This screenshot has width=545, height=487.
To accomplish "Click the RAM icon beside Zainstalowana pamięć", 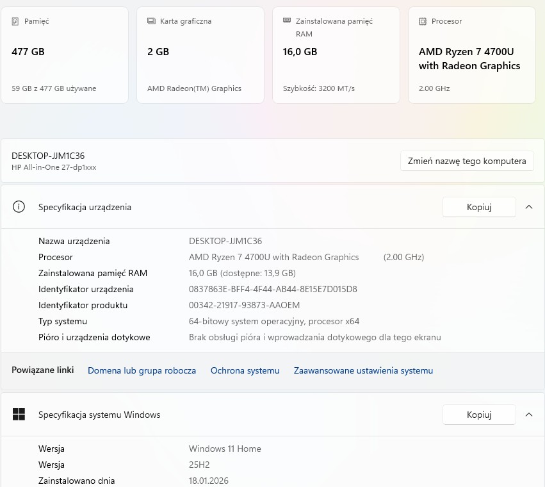I will (x=287, y=21).
